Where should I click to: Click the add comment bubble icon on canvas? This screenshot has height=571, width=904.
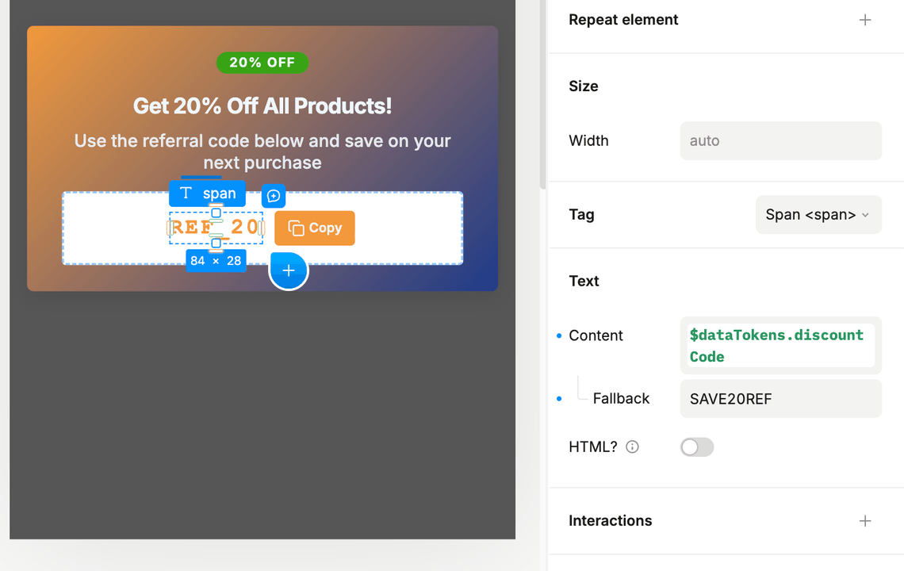(274, 196)
